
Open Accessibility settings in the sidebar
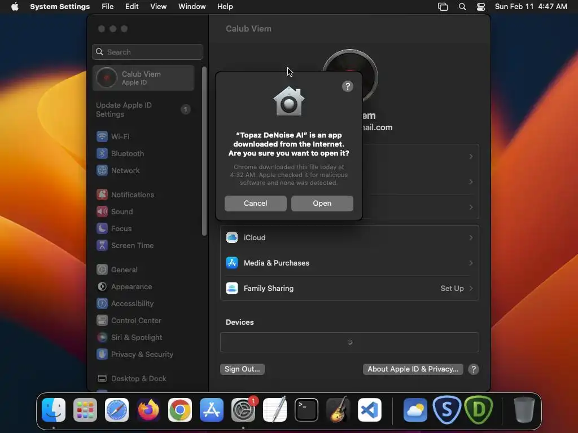point(144,304)
